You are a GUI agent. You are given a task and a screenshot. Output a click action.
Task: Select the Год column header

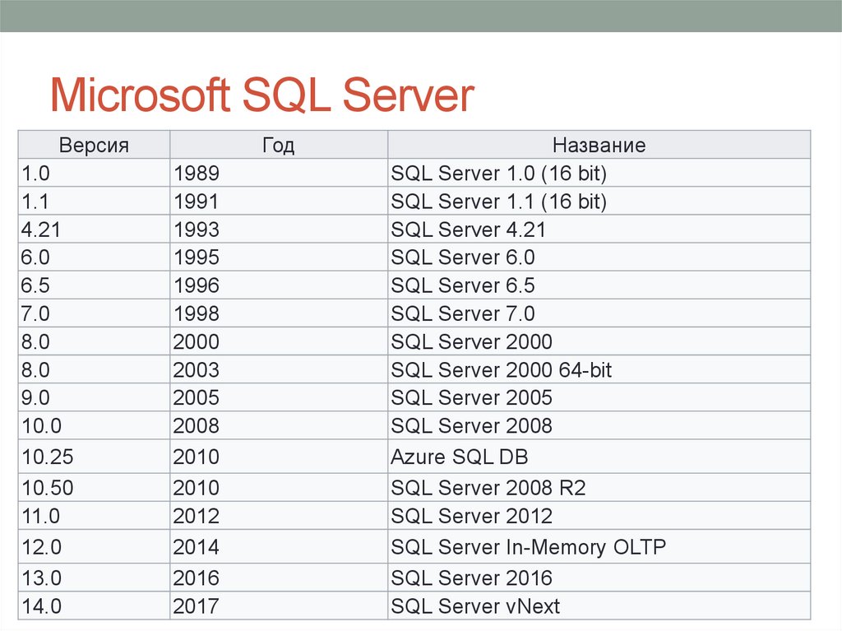coord(278,146)
